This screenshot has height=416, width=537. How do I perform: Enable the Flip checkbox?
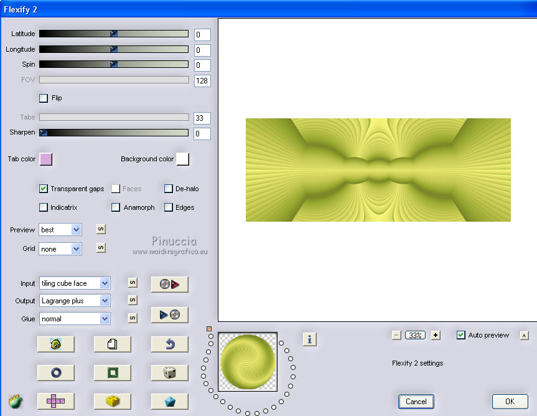pos(44,98)
